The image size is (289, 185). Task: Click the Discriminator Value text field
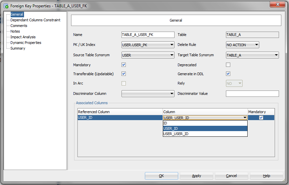pos(252,94)
